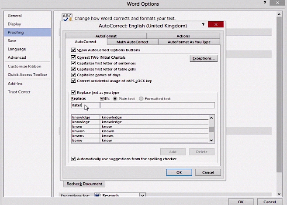This screenshot has height=205, width=287.
Task: Uncheck Correct TWo INitial CApitals
Action: click(x=73, y=57)
